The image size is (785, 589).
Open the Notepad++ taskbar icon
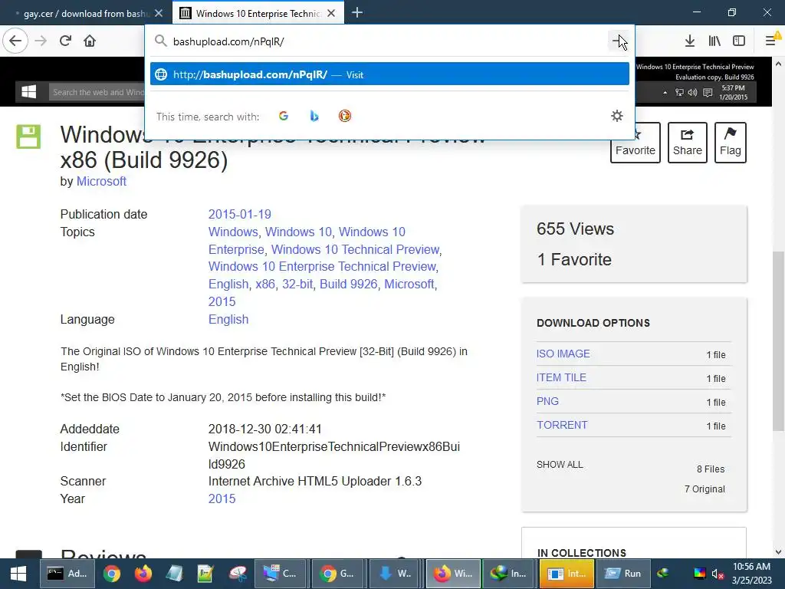tap(205, 574)
